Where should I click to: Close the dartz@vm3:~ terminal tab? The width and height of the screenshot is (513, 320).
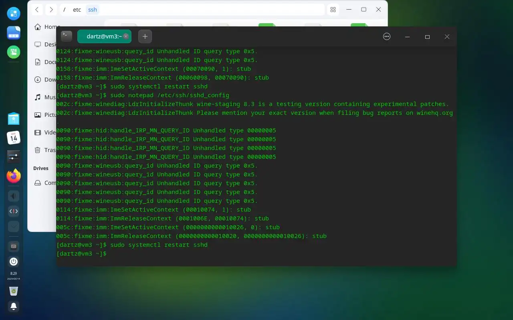pyautogui.click(x=126, y=36)
